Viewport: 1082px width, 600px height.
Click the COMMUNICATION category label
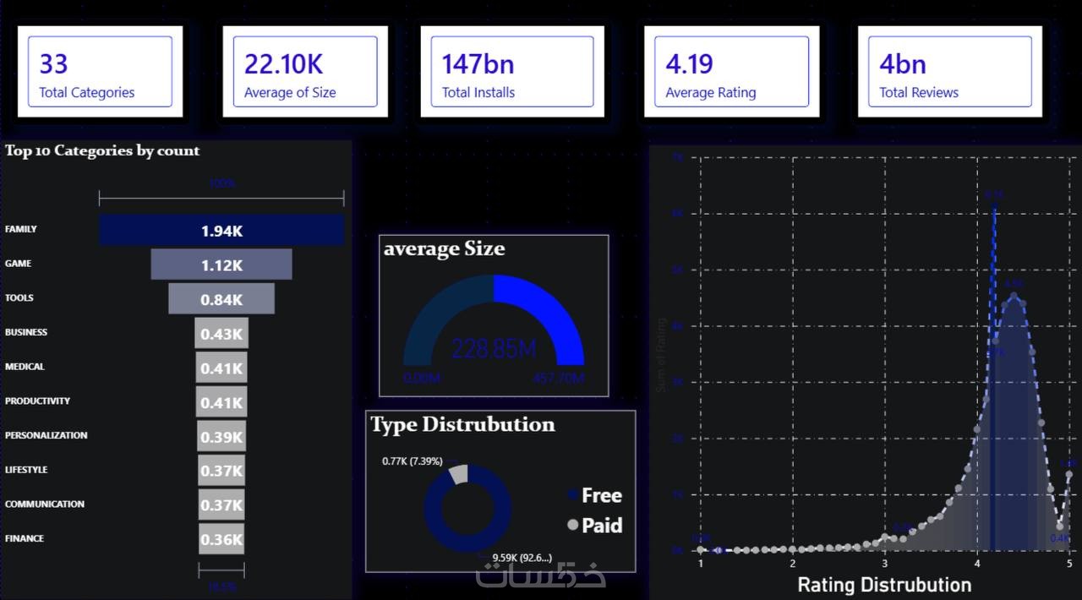[x=45, y=505]
